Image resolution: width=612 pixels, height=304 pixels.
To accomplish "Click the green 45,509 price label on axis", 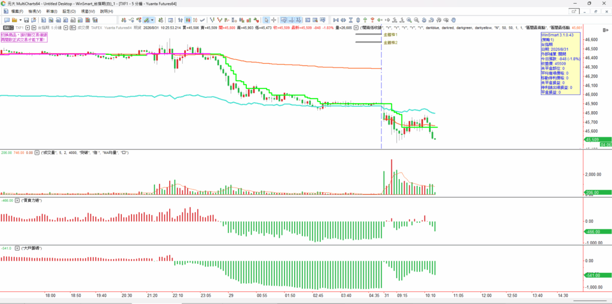I will (597, 139).
